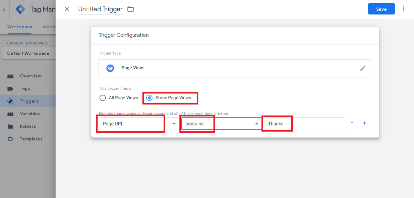Click the Overview sidebar icon

(10, 76)
